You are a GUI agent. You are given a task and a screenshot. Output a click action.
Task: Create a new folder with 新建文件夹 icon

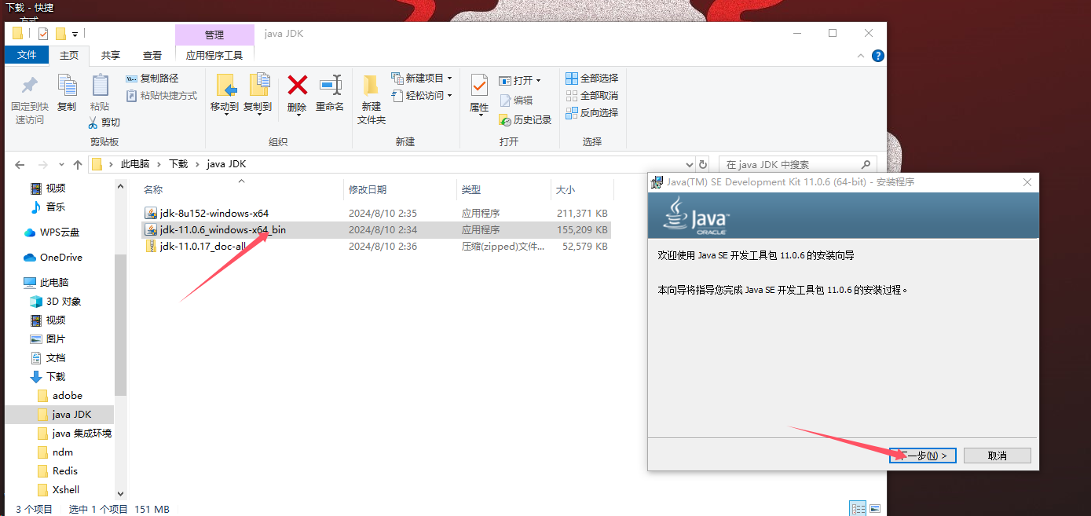pos(371,96)
